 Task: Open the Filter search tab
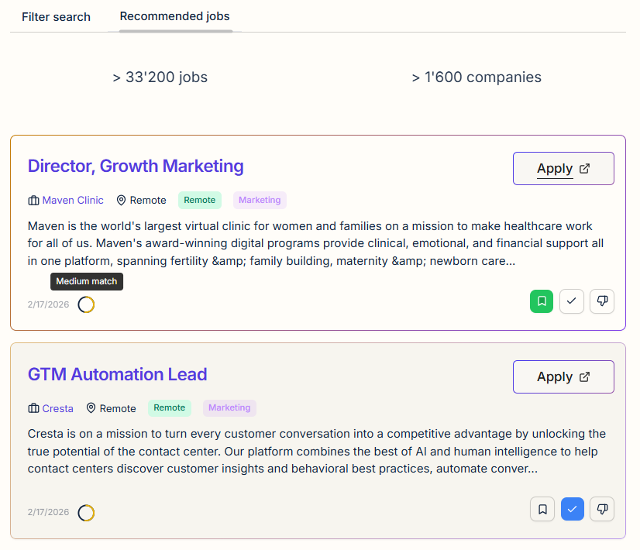tap(56, 16)
